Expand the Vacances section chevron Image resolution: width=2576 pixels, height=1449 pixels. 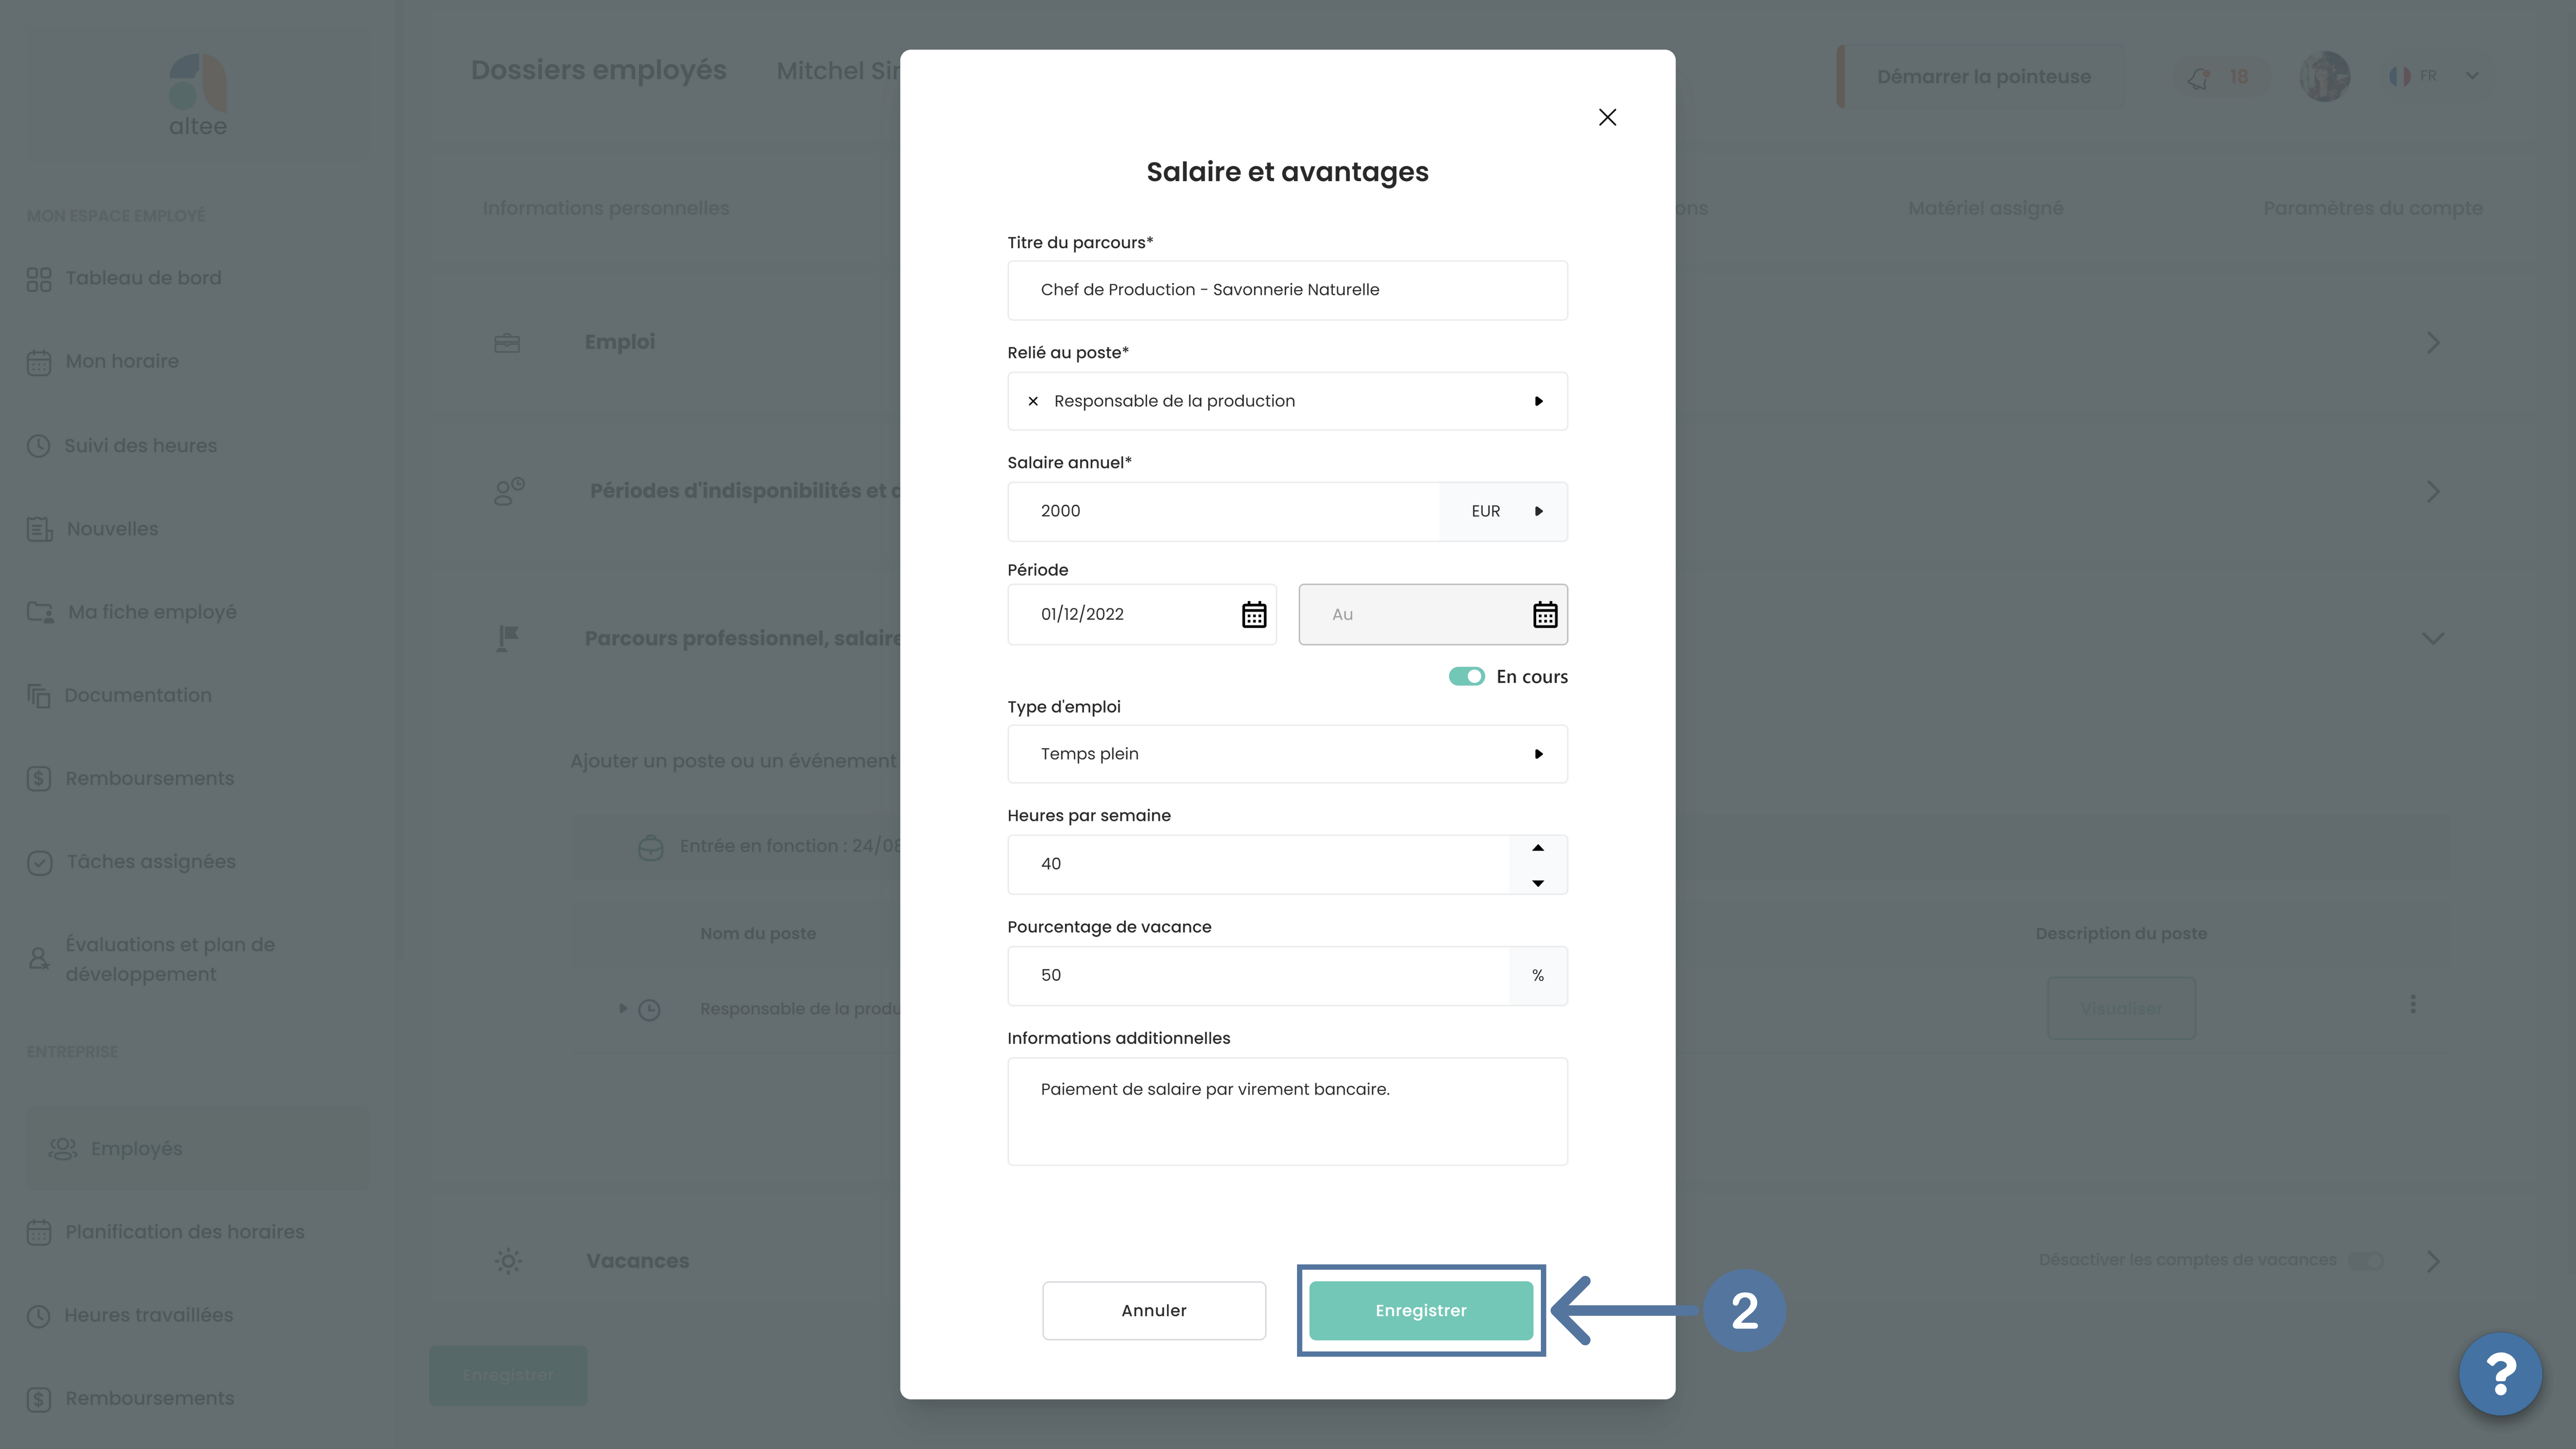tap(2433, 1262)
